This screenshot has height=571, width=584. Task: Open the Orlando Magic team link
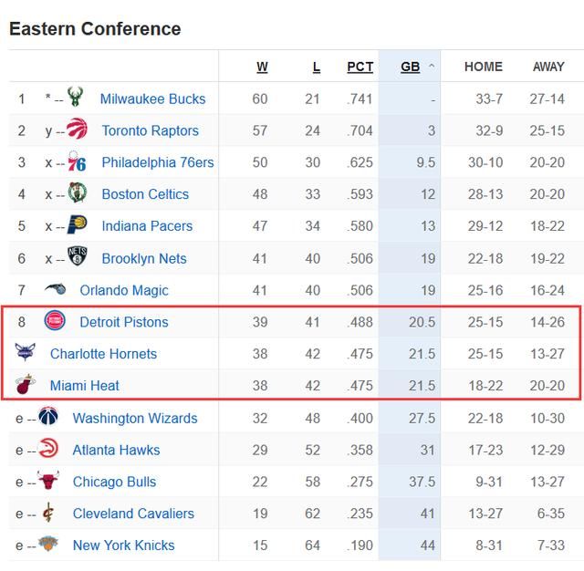coord(124,290)
